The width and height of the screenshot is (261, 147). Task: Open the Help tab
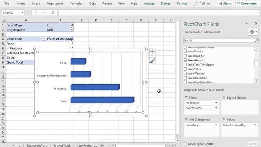[134, 4]
